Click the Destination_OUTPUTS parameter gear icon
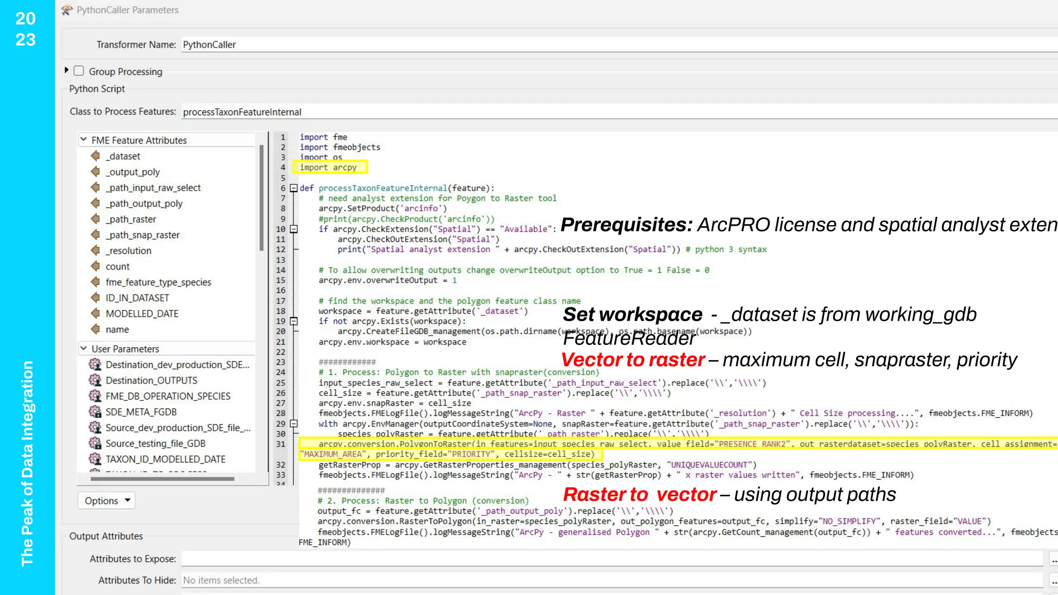 pyautogui.click(x=95, y=380)
